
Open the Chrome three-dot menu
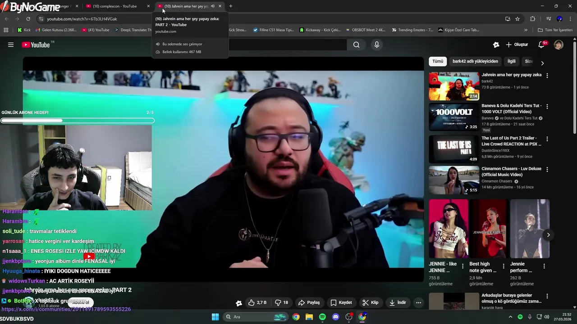tap(570, 19)
